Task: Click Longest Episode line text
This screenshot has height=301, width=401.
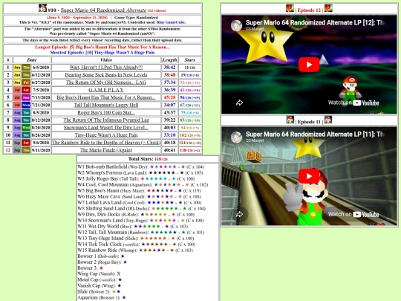Action: [x=102, y=47]
